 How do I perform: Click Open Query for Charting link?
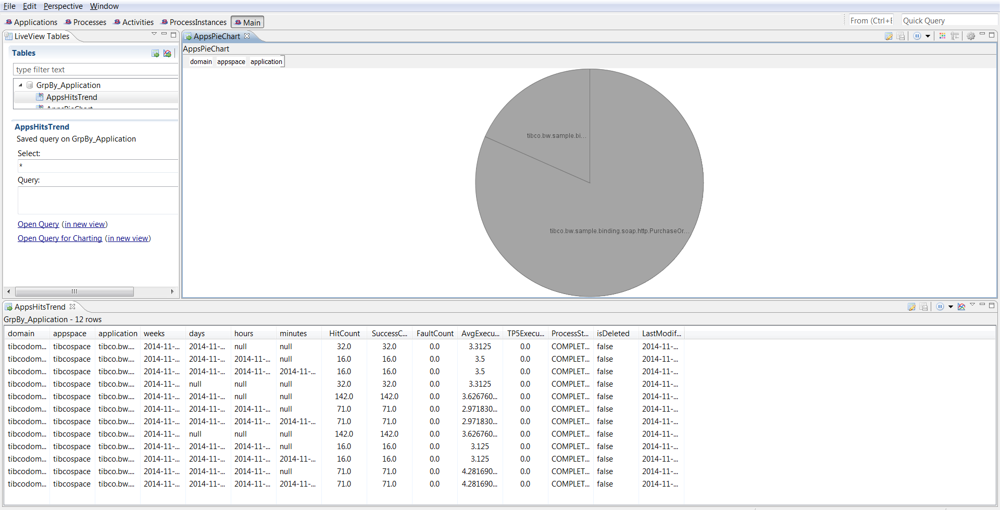[x=60, y=238]
